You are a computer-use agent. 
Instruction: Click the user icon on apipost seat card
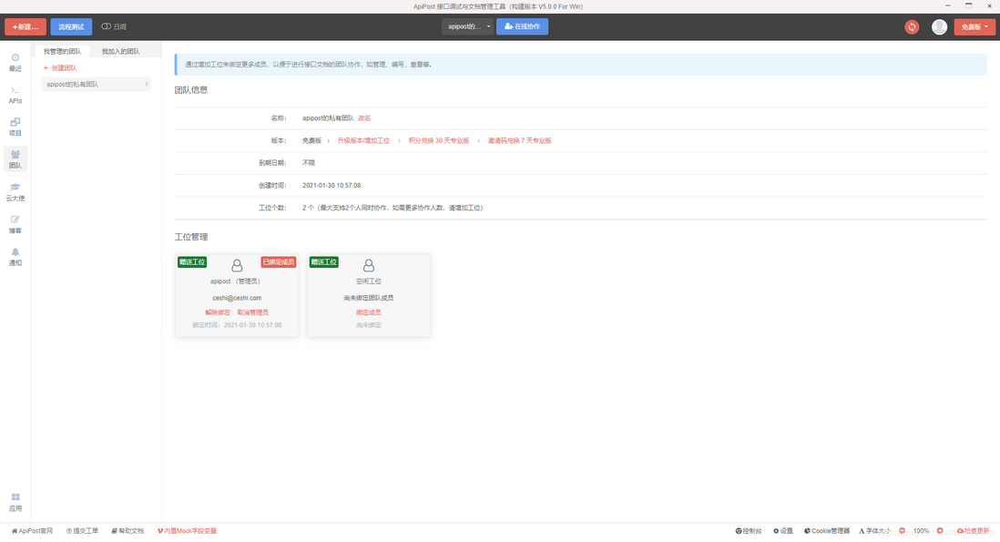[x=237, y=265]
